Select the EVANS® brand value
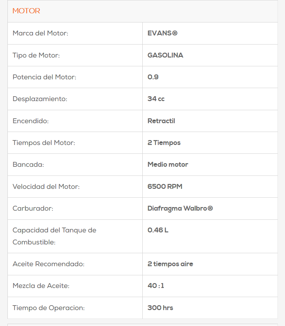Image resolution: width=285 pixels, height=326 pixels. coord(162,33)
